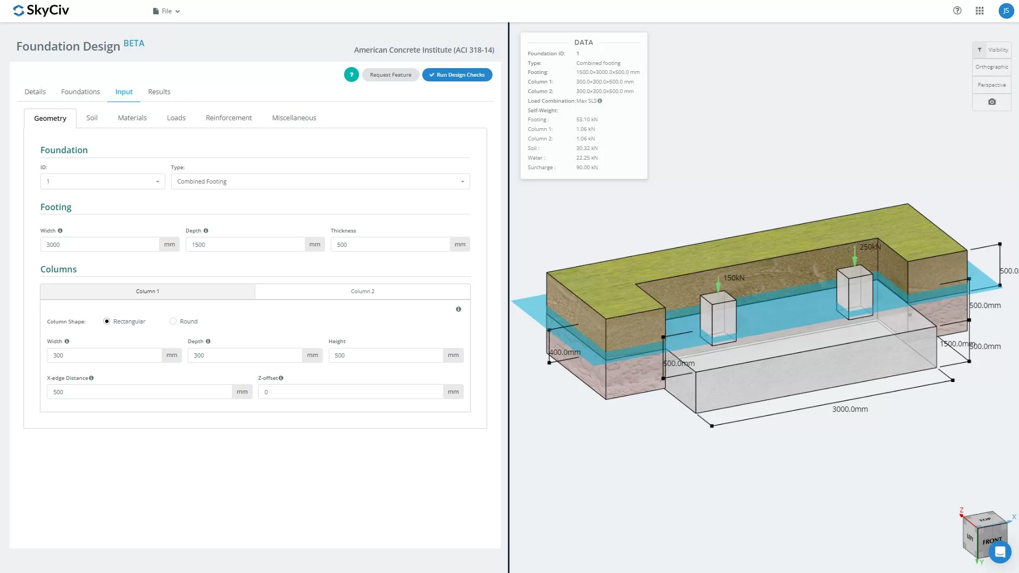The image size is (1019, 573).
Task: Click the SkyCiv logo icon
Action: click(19, 11)
